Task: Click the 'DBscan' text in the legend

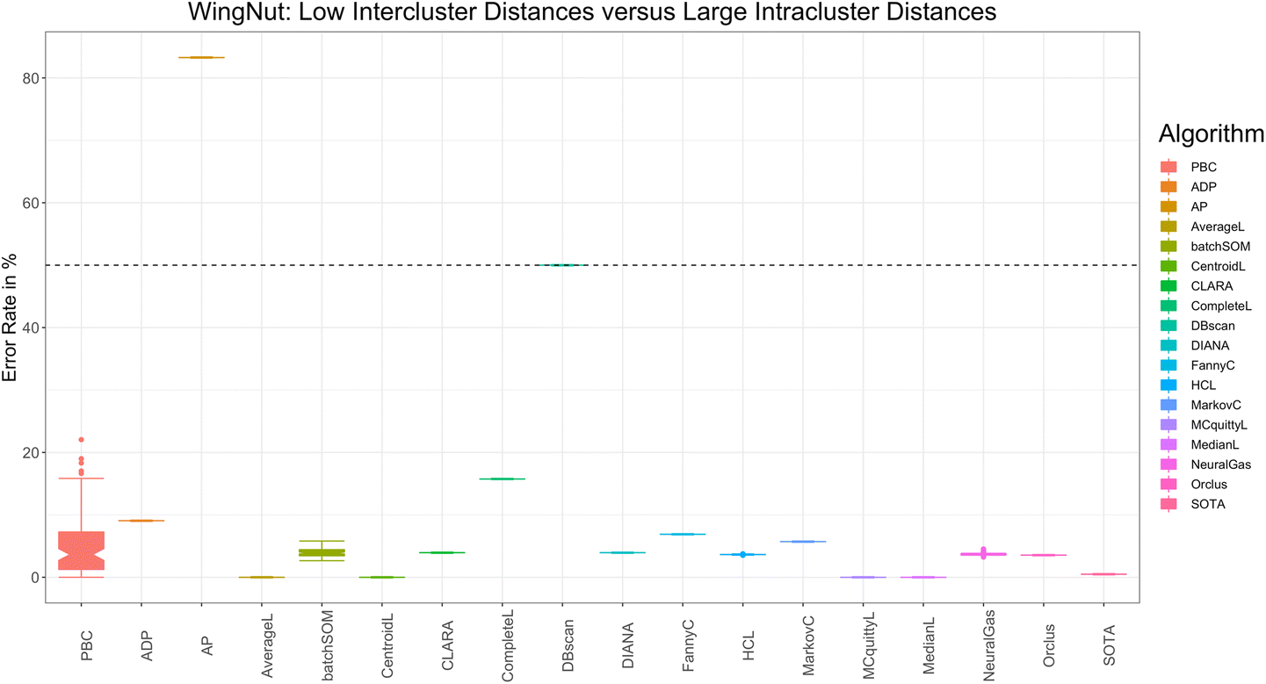Action: (1214, 326)
